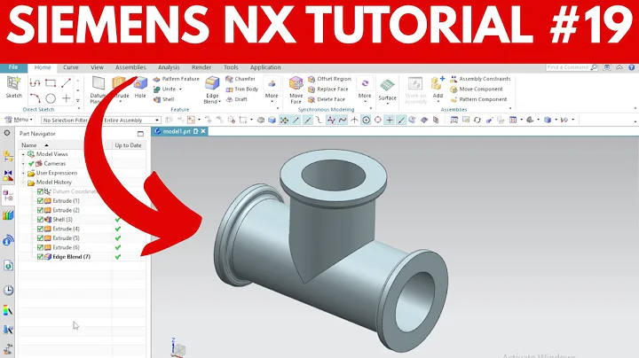Select the Point sketch tool
This screenshot has width=639, height=358.
pos(66,98)
